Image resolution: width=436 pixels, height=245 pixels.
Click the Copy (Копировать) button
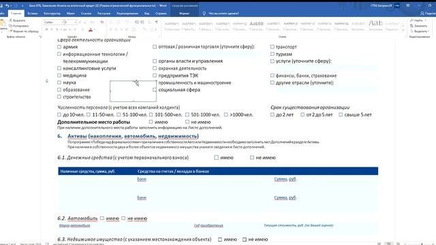[18, 26]
